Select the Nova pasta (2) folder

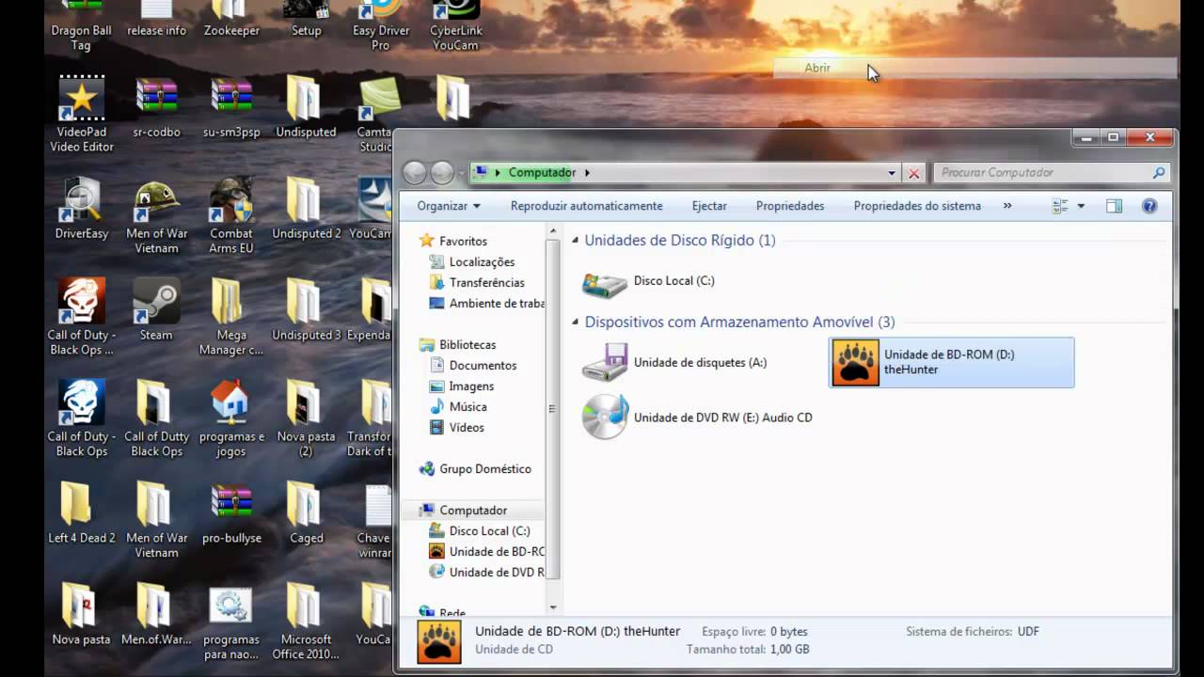307,419
